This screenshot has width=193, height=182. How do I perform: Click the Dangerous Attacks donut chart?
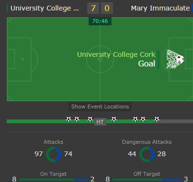click(147, 154)
